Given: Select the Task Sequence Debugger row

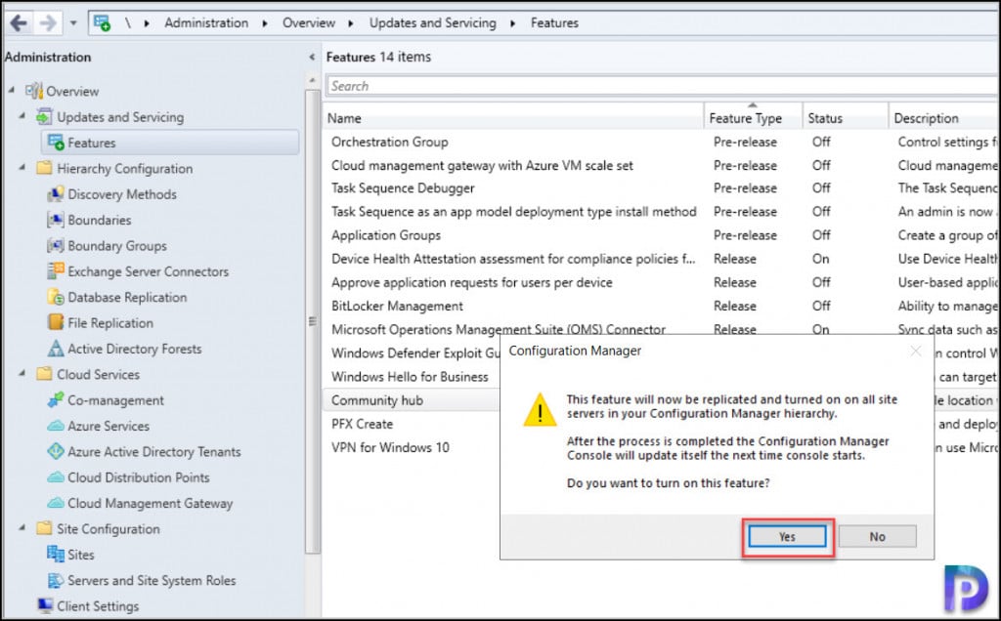Looking at the screenshot, I should point(661,188).
